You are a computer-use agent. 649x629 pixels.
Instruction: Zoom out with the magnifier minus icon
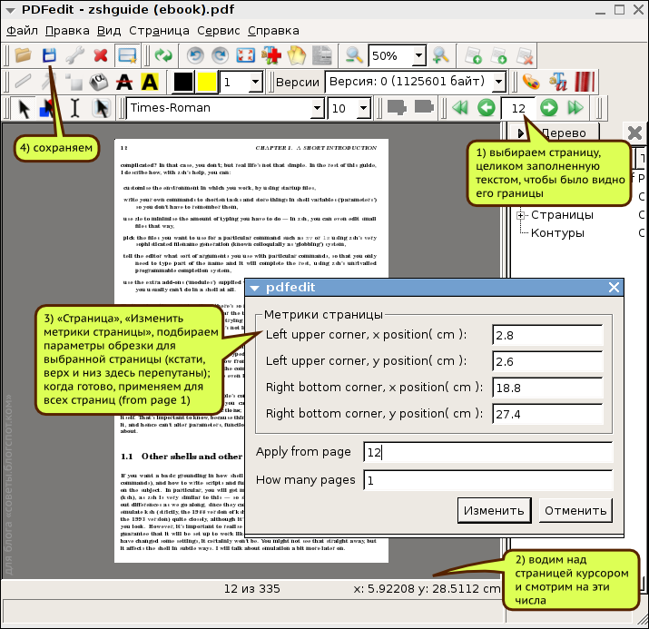354,55
